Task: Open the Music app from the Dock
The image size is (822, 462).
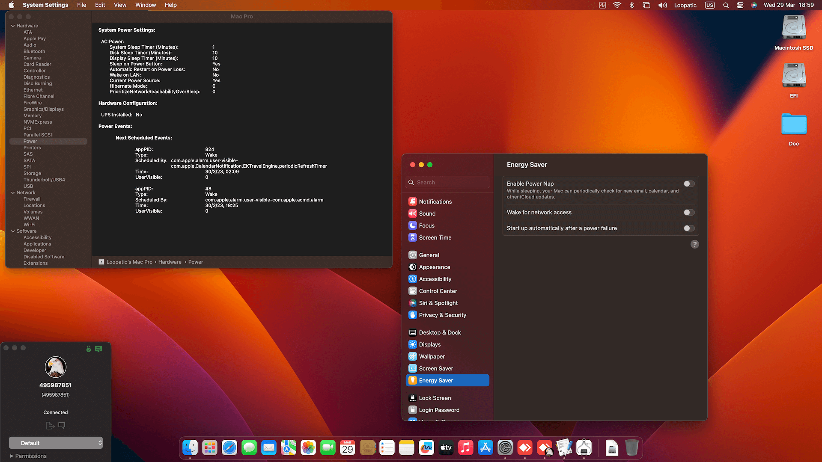Action: tap(465, 447)
